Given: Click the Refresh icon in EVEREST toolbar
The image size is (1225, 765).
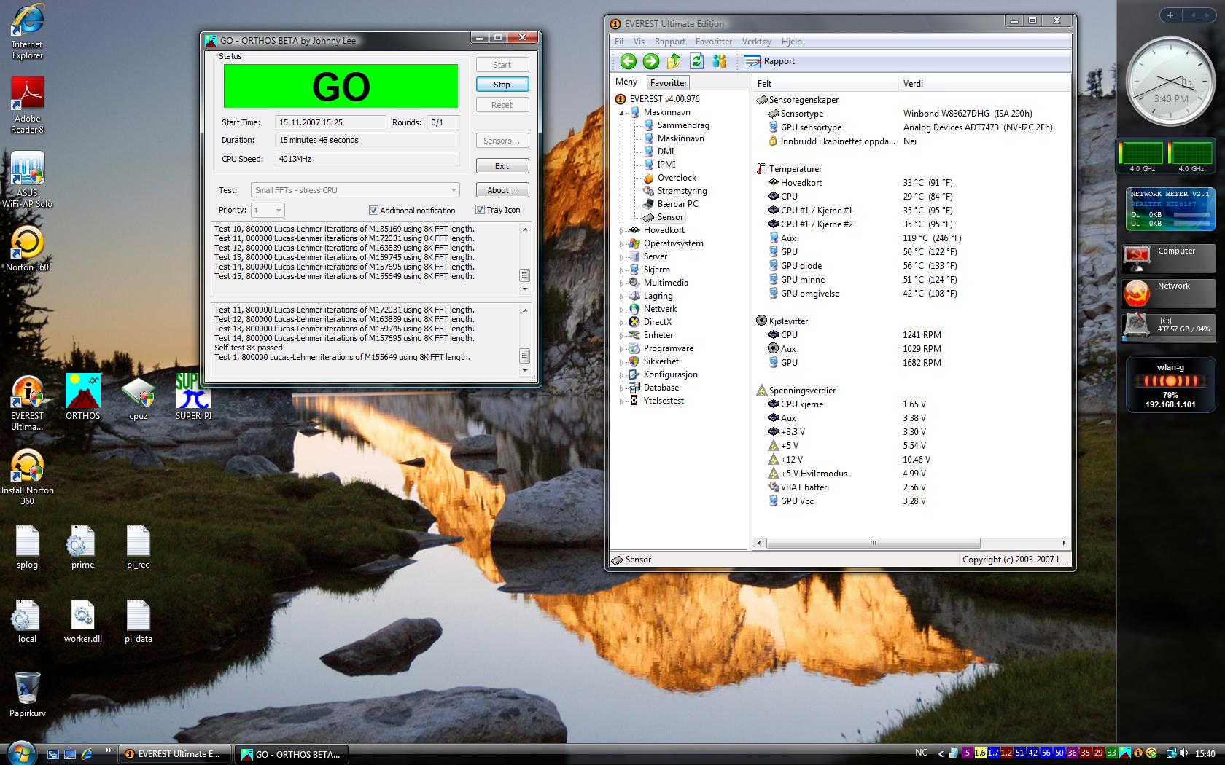Looking at the screenshot, I should click(x=696, y=61).
